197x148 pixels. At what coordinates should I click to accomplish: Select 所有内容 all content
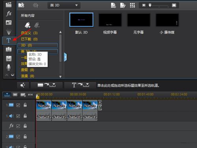click(x=28, y=16)
